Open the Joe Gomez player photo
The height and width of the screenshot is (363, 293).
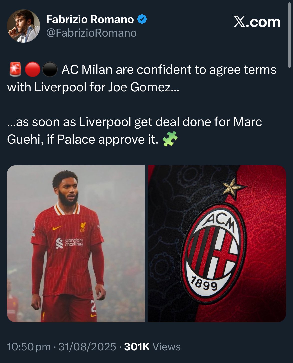76,244
